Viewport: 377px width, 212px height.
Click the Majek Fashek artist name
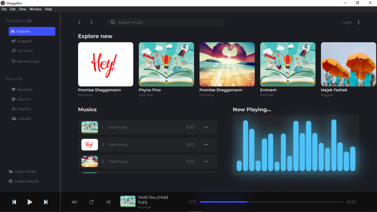pyautogui.click(x=334, y=90)
